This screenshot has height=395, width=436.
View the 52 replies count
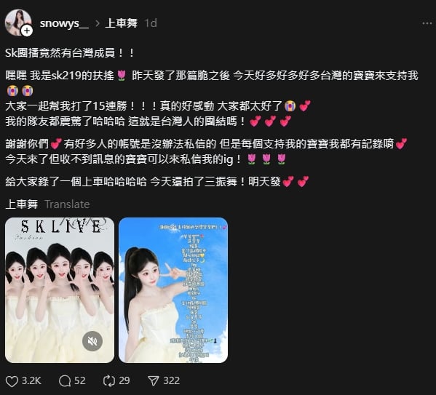[80, 381]
